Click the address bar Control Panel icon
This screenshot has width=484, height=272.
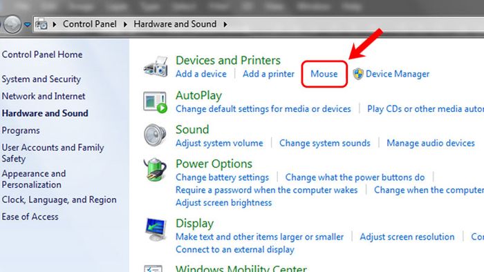tap(41, 24)
